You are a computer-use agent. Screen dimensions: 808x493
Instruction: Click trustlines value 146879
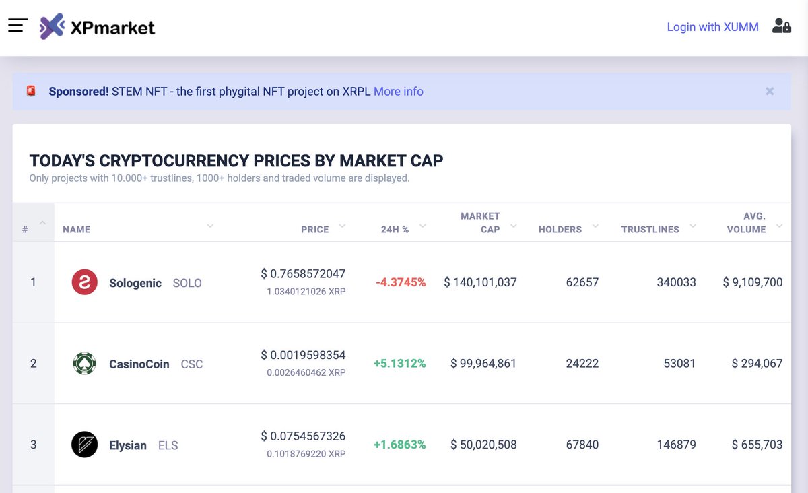pos(677,445)
